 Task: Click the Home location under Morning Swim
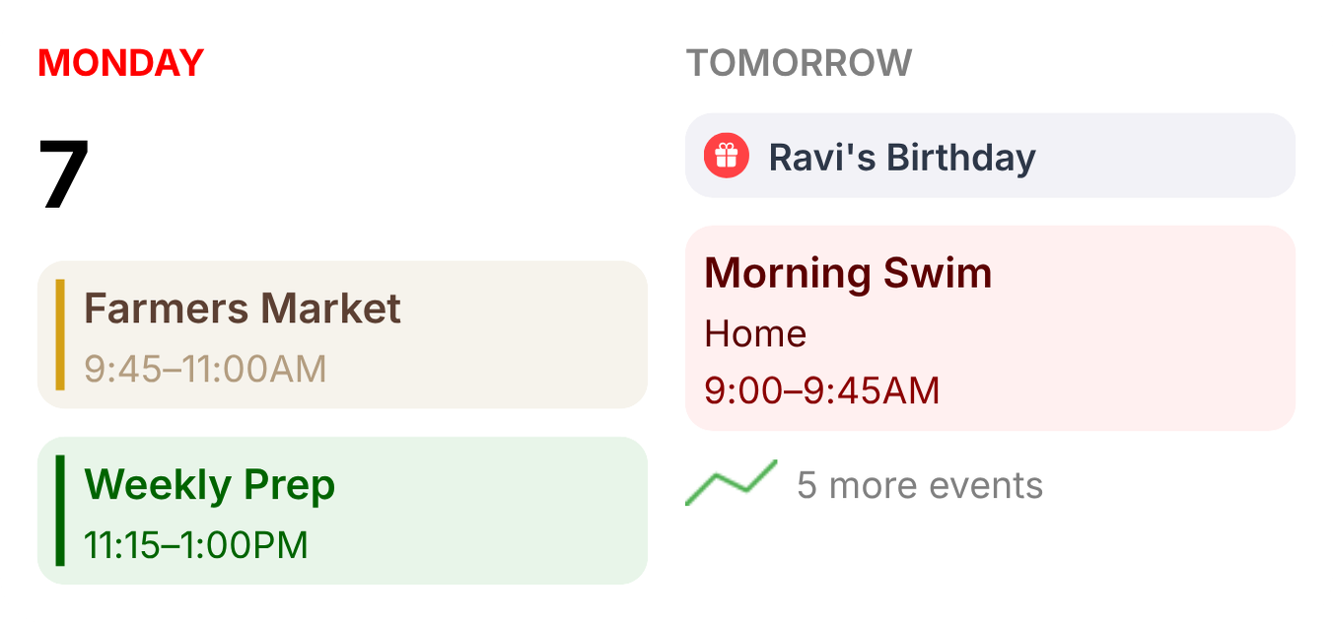click(x=755, y=334)
